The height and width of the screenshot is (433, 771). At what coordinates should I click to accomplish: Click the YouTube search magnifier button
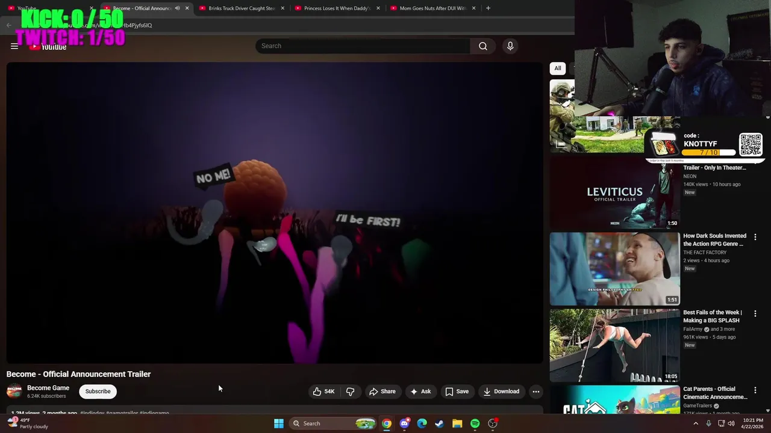[483, 46]
